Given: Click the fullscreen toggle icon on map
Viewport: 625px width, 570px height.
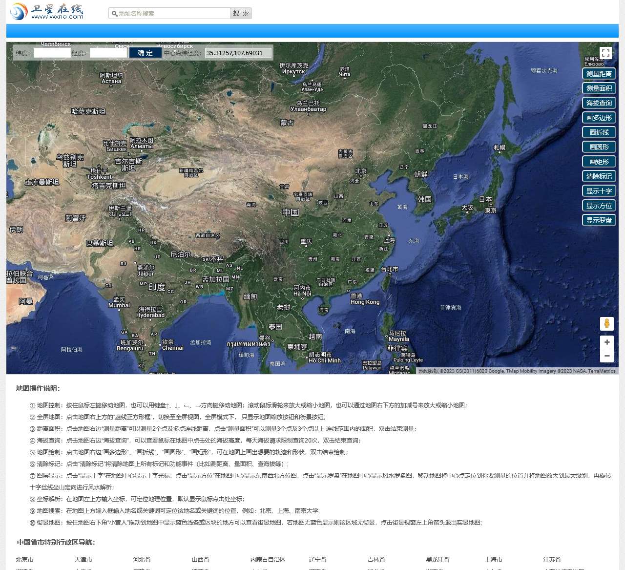Looking at the screenshot, I should pyautogui.click(x=605, y=53).
